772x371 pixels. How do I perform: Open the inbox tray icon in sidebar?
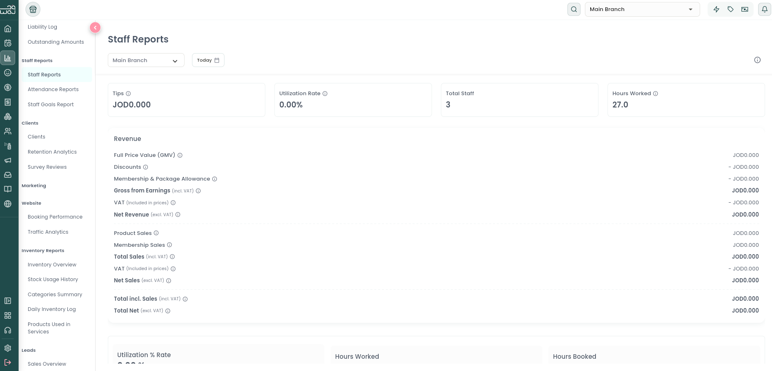[x=8, y=175]
